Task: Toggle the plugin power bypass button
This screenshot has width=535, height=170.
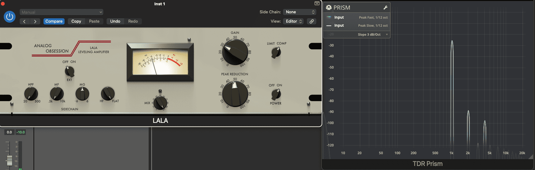Action: coord(10,17)
